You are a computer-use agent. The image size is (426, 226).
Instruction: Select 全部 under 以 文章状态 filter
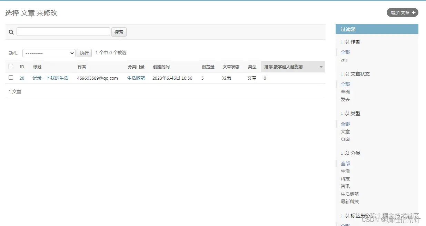[x=345, y=84]
